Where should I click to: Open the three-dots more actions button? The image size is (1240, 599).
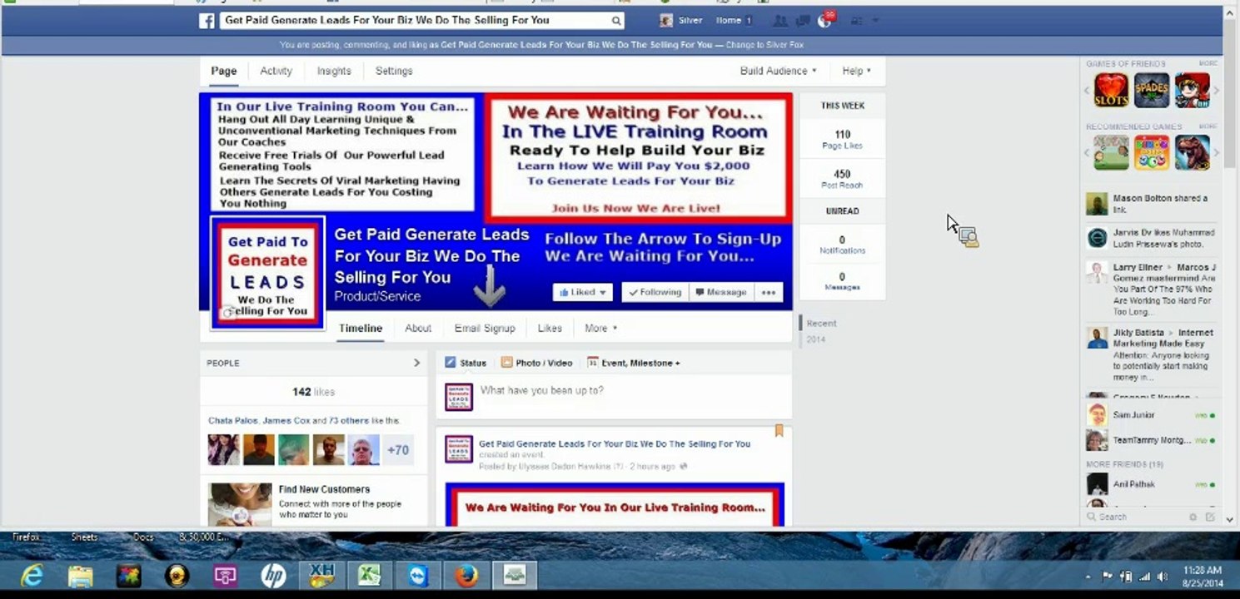click(x=768, y=292)
